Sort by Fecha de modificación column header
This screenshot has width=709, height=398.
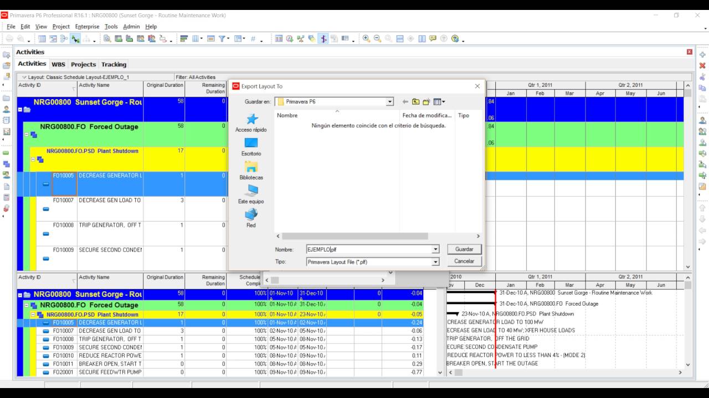pyautogui.click(x=427, y=116)
